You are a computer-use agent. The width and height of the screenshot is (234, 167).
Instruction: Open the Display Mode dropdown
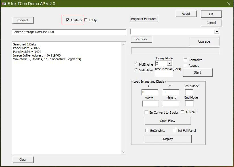pyautogui.click(x=170, y=64)
